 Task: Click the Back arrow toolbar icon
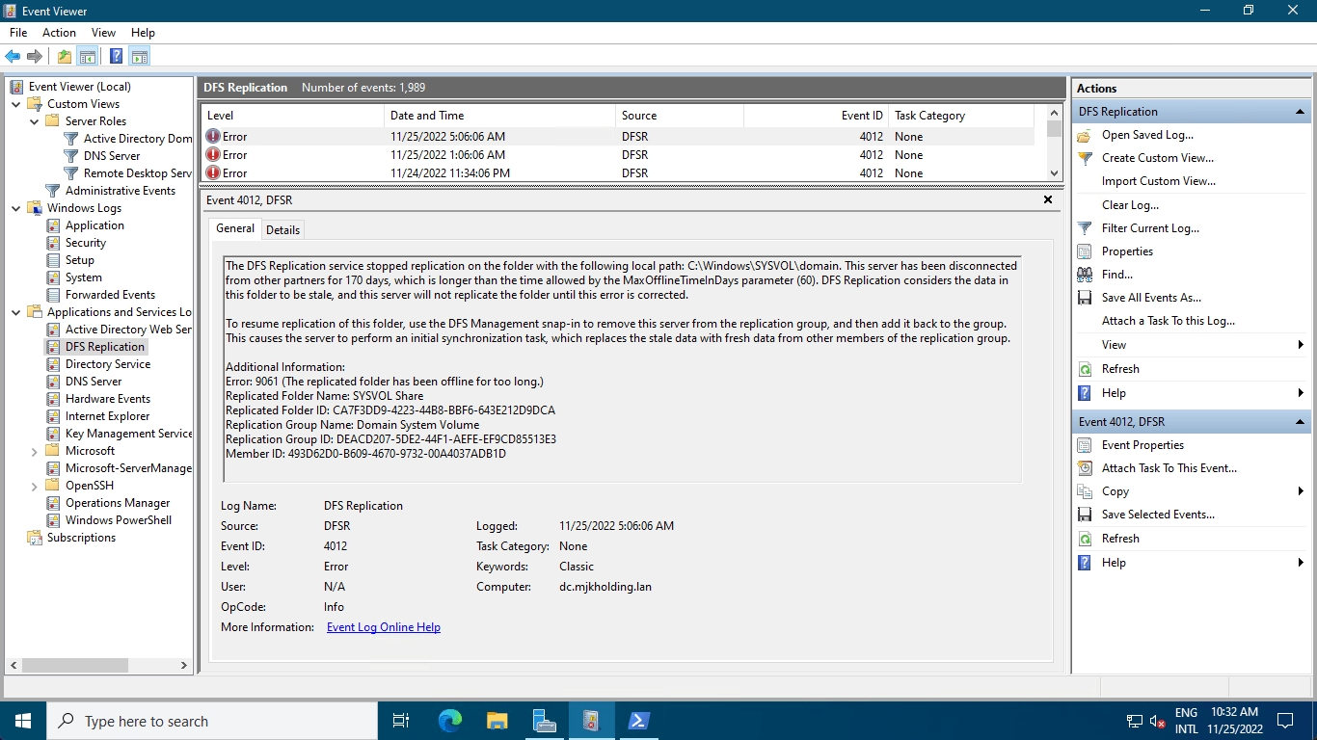click(x=13, y=56)
